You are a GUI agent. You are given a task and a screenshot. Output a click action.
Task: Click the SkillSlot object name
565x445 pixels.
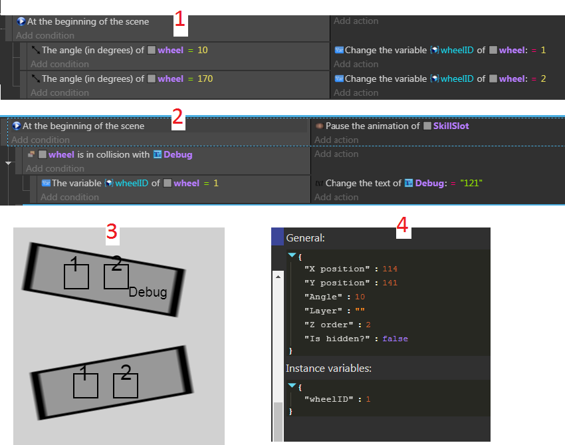click(x=451, y=126)
